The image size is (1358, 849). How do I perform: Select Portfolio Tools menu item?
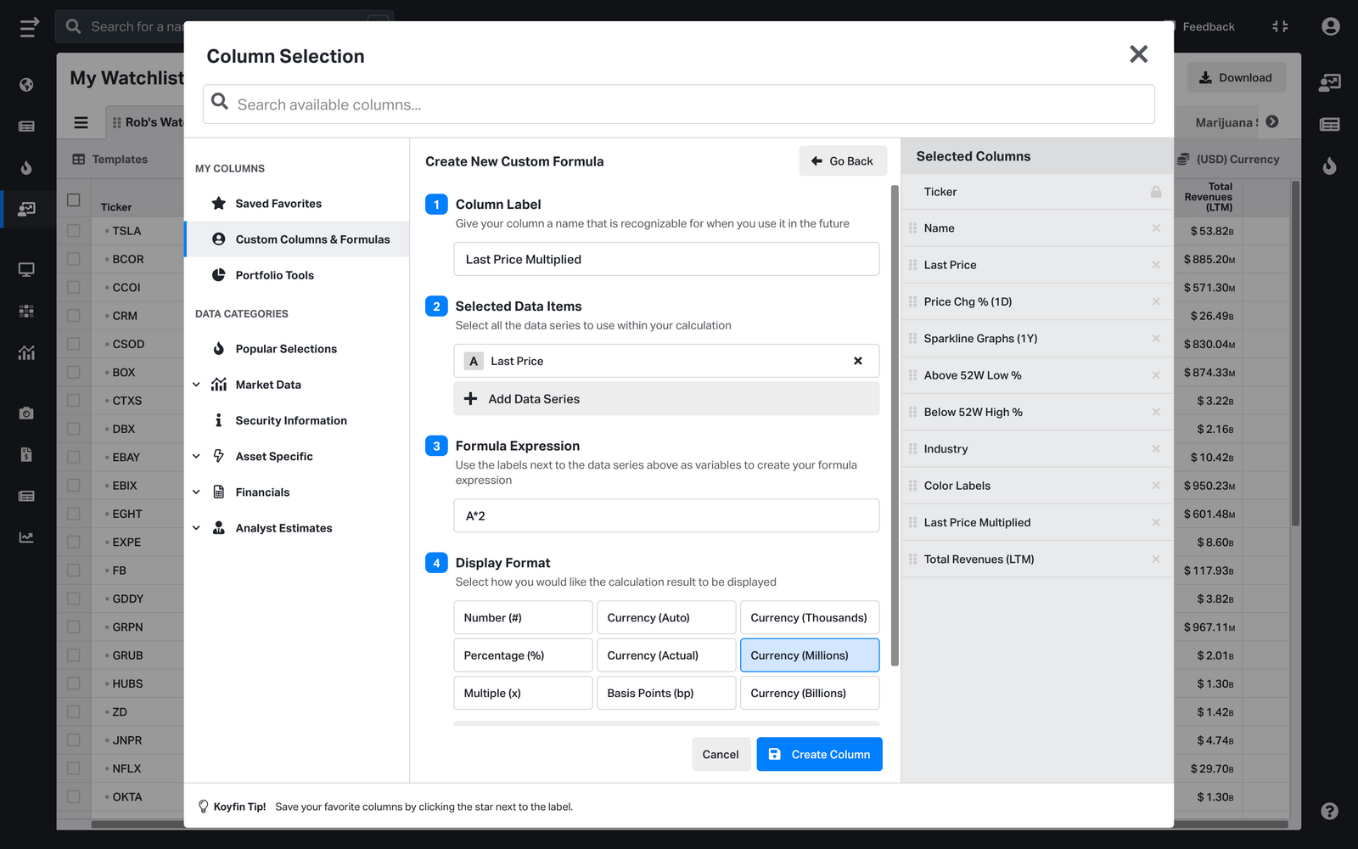click(x=274, y=275)
